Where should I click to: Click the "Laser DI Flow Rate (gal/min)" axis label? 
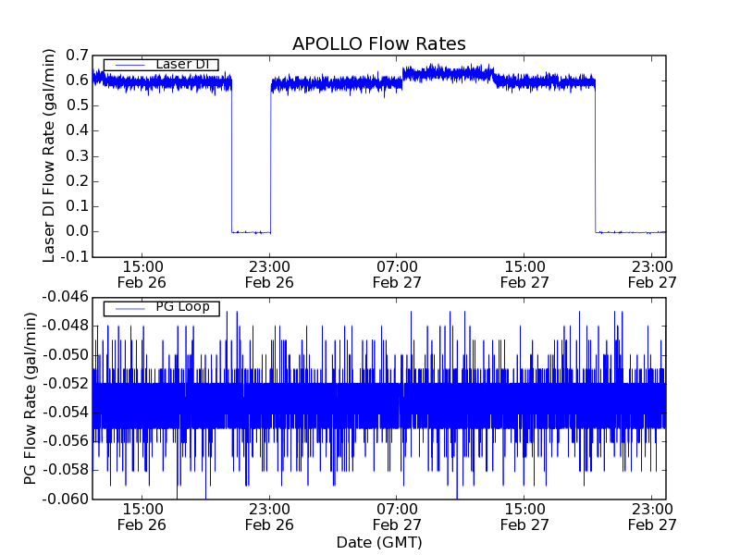(x=49, y=155)
